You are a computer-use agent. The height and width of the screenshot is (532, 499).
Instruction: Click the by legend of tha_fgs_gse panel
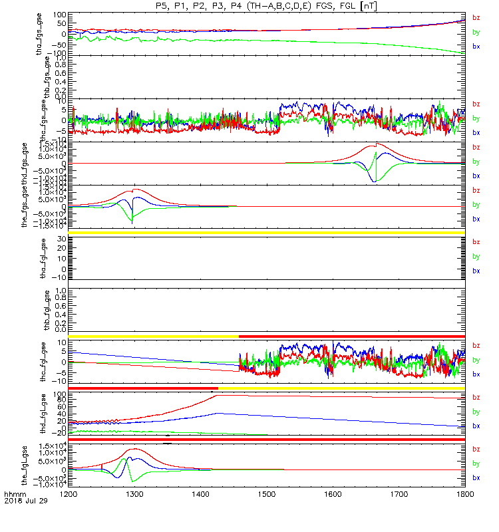[476, 32]
